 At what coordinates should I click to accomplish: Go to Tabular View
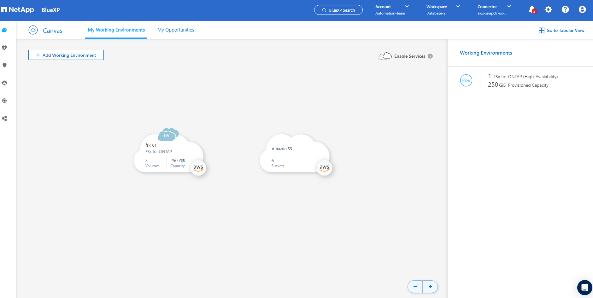(561, 30)
